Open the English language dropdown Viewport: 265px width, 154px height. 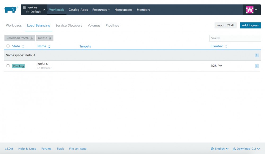point(219,149)
